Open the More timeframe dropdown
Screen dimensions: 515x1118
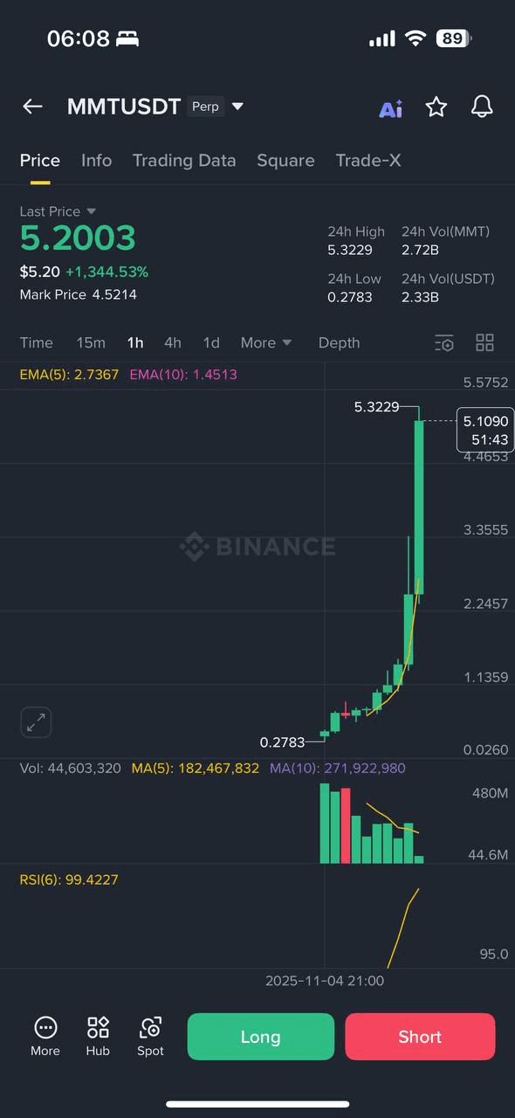[266, 343]
